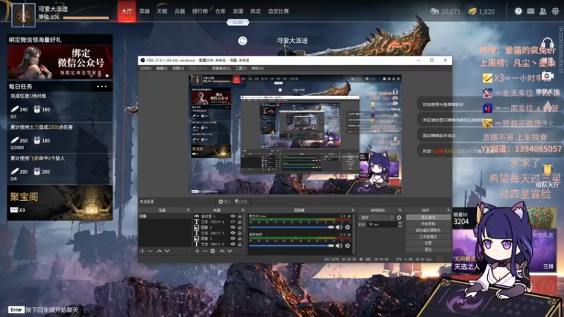
Task: Adjust the 桌面音频 volume slider
Action: (x=291, y=246)
